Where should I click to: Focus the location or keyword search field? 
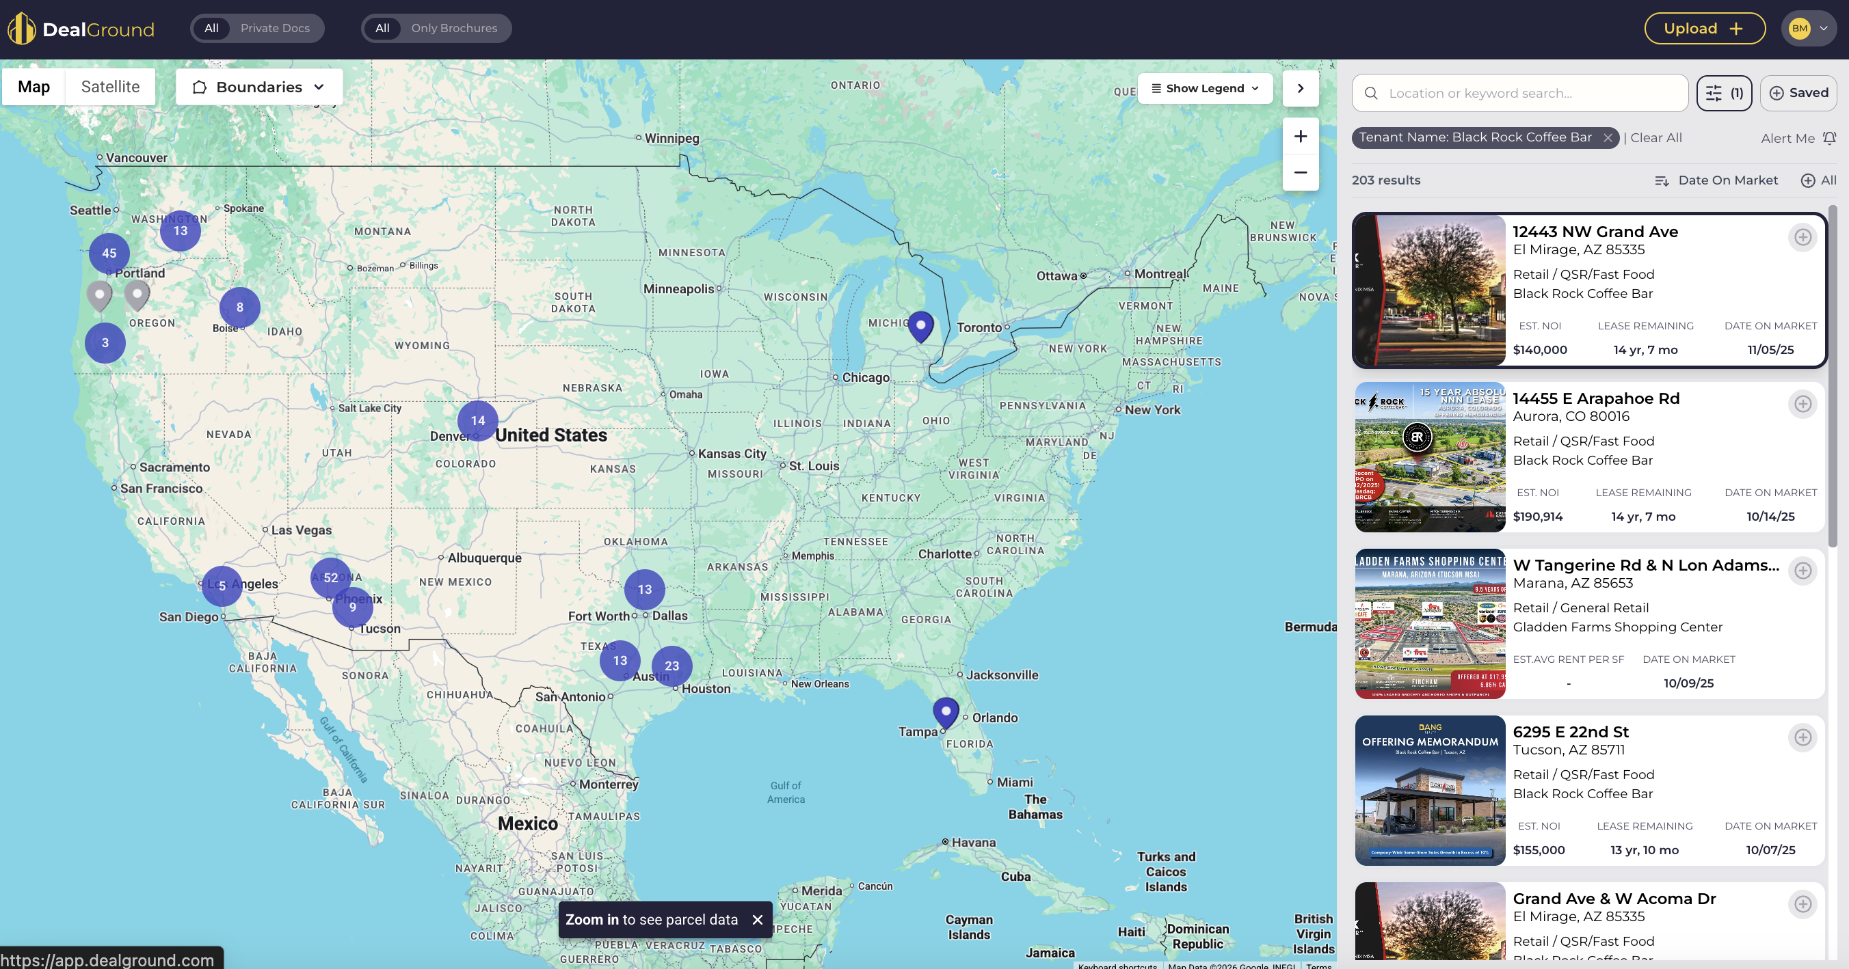[x=1529, y=93]
